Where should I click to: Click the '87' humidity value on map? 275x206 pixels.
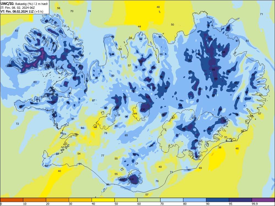coord(94,100)
